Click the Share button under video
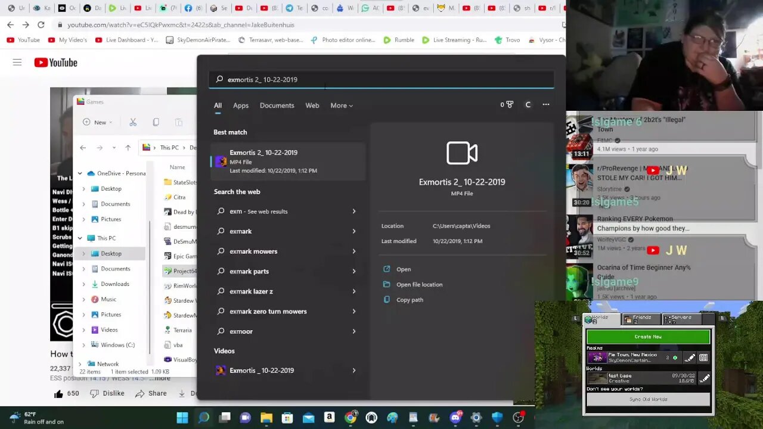Screen dimensions: 763x429 (x=151, y=393)
